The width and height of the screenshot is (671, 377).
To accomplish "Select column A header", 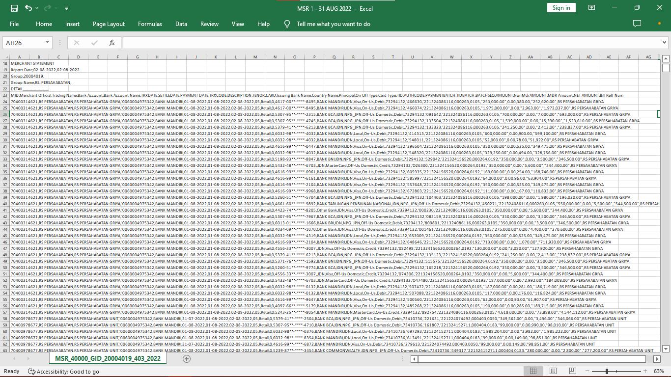I will coord(19,57).
